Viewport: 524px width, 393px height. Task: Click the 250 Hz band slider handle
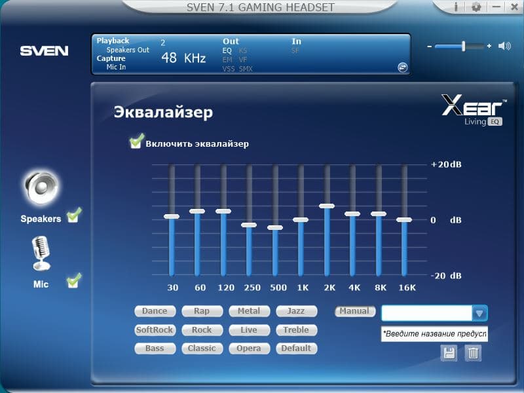click(249, 225)
